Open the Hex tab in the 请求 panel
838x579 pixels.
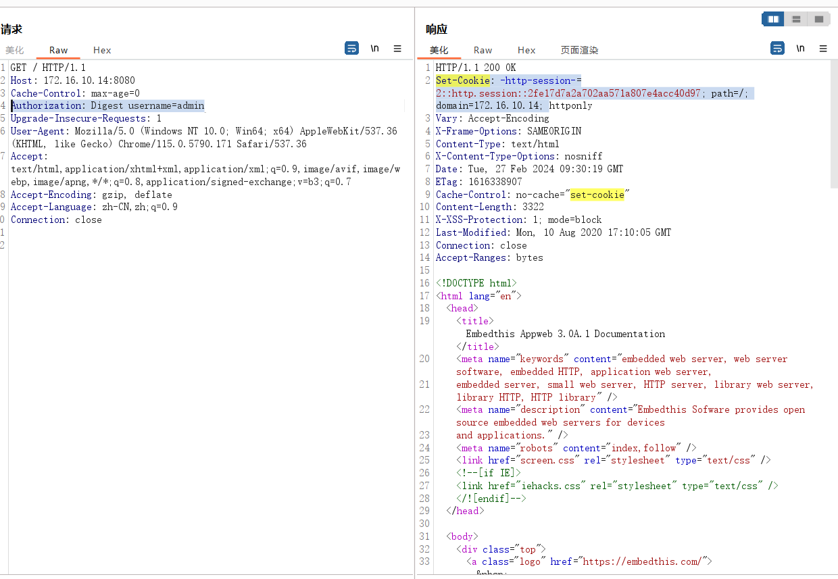click(102, 50)
